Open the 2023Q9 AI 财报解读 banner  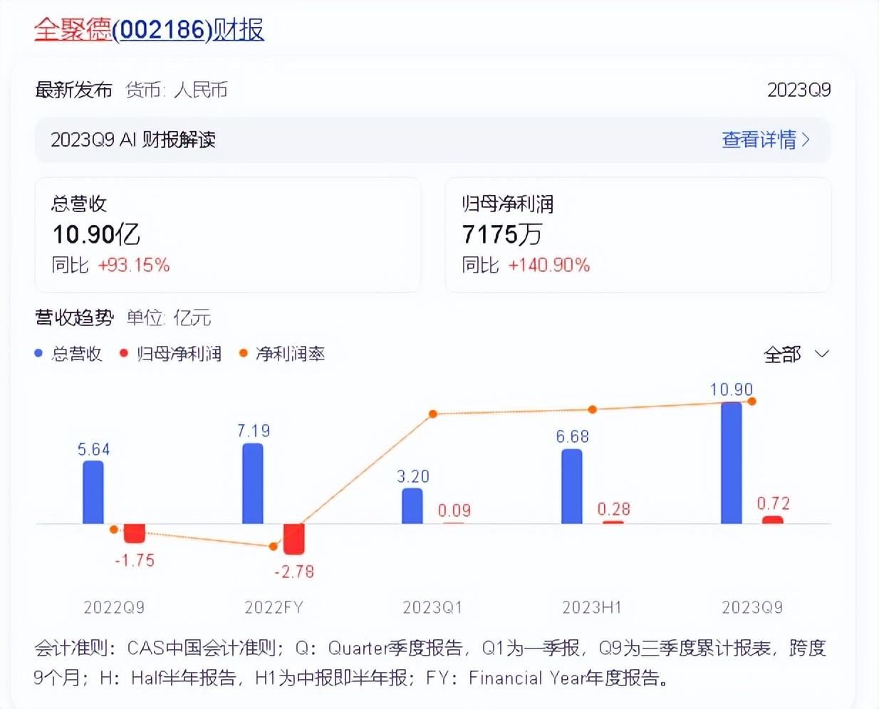coord(432,140)
